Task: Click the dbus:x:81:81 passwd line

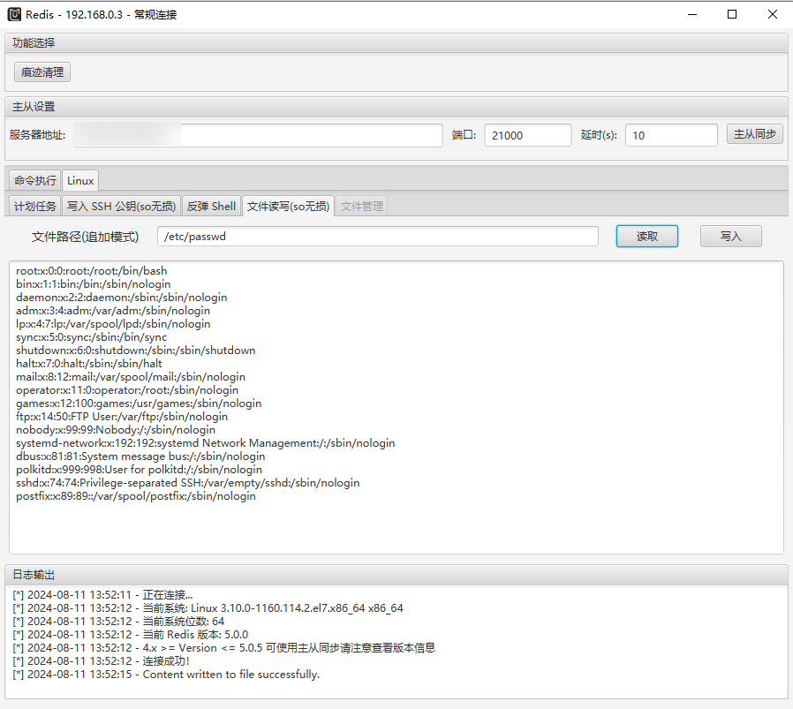Action: tap(140, 456)
